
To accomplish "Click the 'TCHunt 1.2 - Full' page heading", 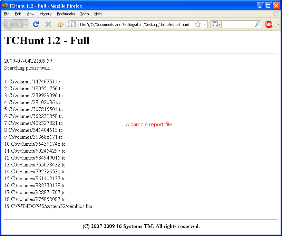I will (x=47, y=40).
